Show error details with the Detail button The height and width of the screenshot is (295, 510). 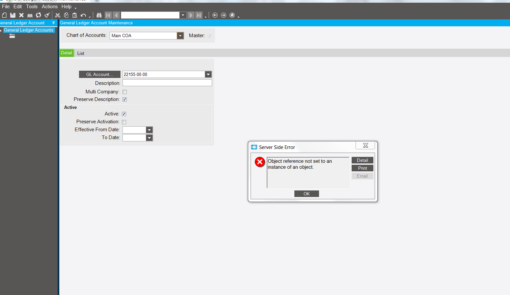point(362,160)
